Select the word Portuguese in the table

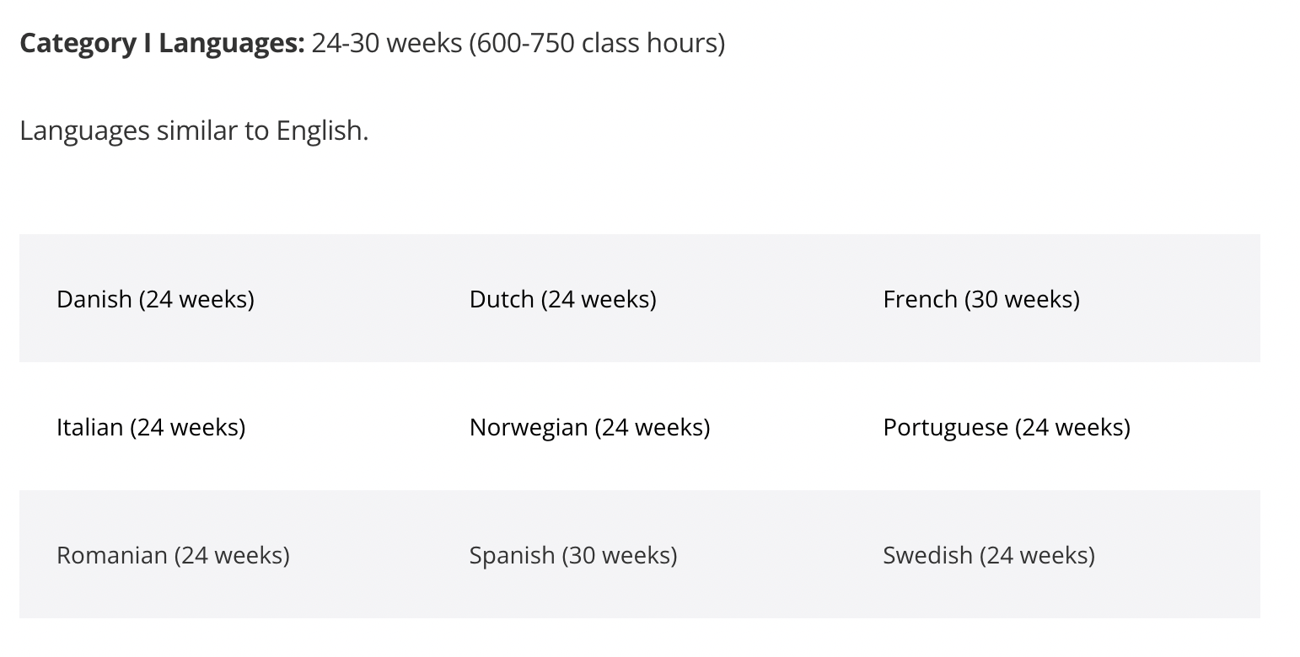pos(946,427)
